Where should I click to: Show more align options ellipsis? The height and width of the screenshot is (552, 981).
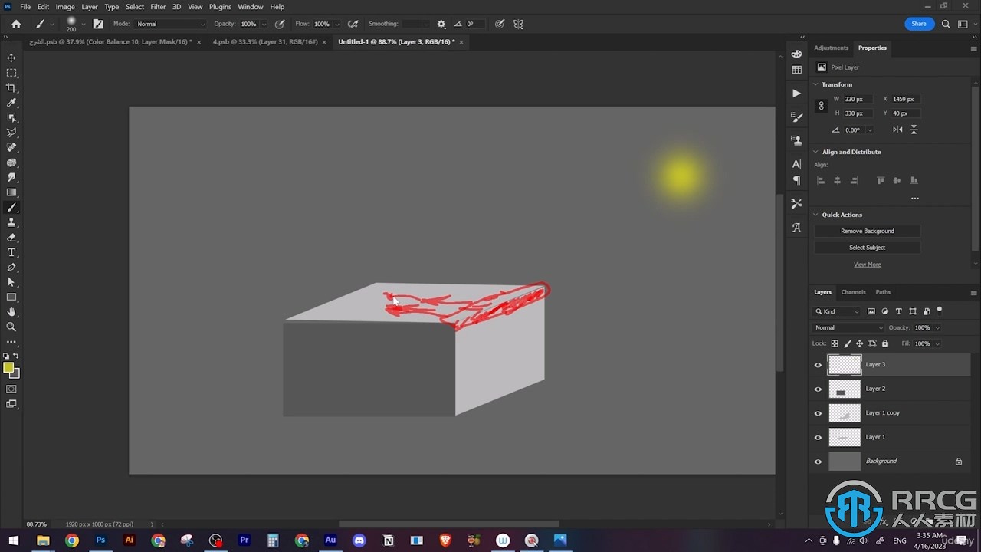(914, 199)
